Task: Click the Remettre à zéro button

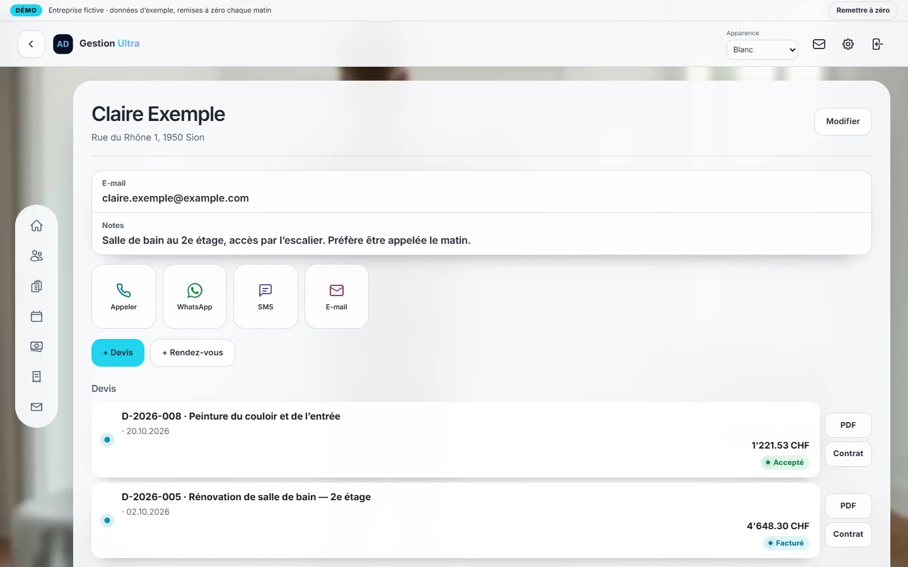Action: [x=863, y=11]
